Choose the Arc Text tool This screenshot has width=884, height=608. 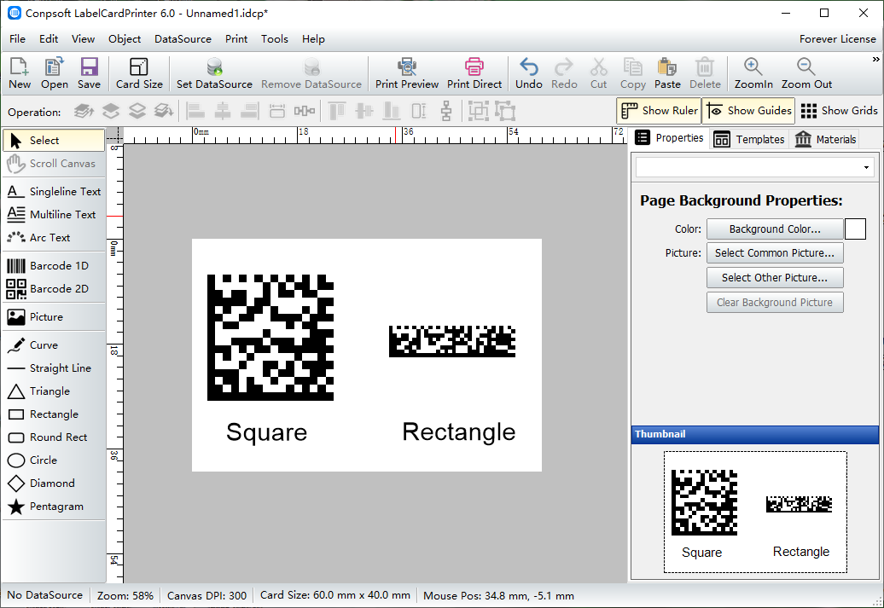click(x=54, y=238)
